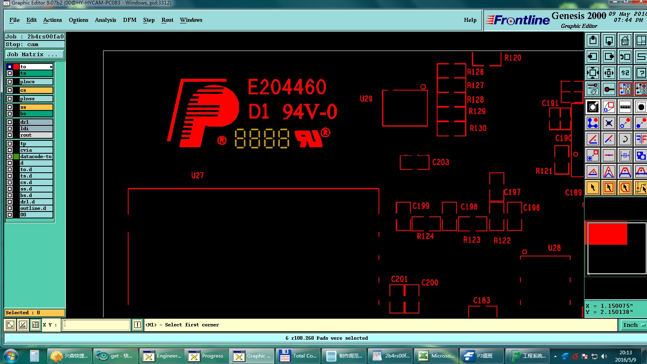Open the Edit menu
Viewport: 647px width, 364px height.
click(32, 20)
